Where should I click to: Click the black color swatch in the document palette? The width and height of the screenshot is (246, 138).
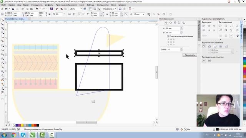[38, 125]
